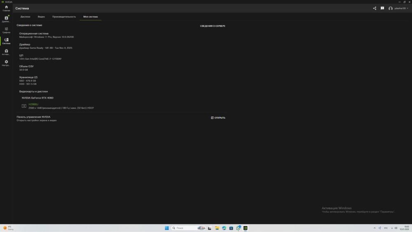Image resolution: width=412 pixels, height=232 pixels.
Task: Click the 12th Gen Intel Core CPU text
Action: coord(40,59)
